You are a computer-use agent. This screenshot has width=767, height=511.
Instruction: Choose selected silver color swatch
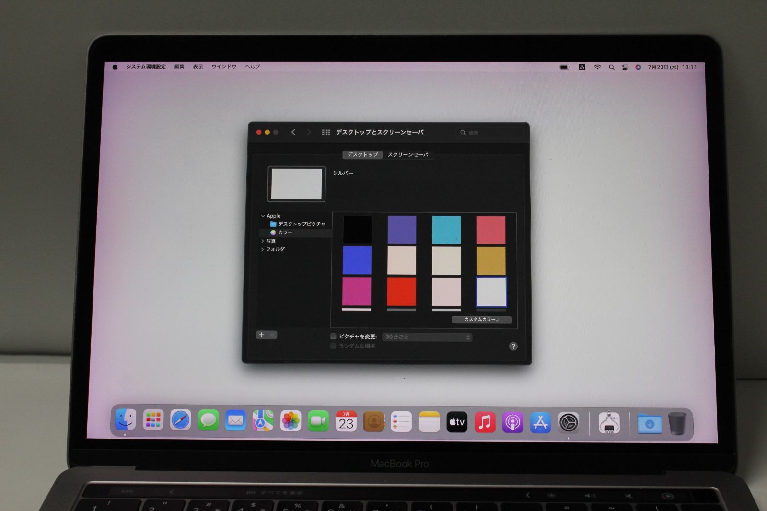491,292
